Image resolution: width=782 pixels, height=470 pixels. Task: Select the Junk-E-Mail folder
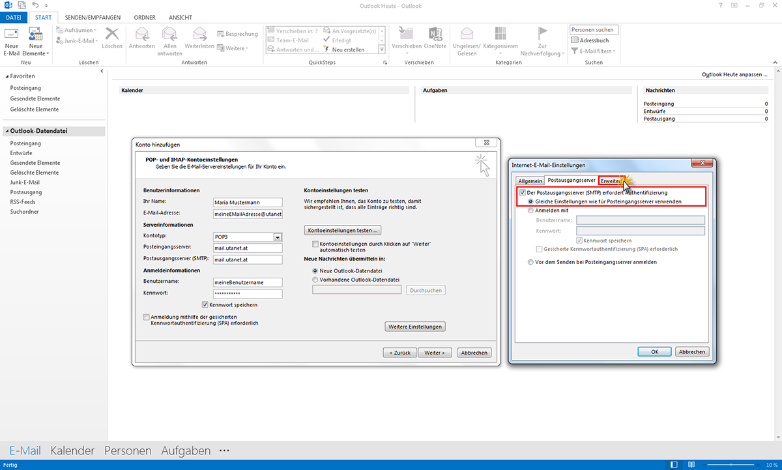click(25, 183)
